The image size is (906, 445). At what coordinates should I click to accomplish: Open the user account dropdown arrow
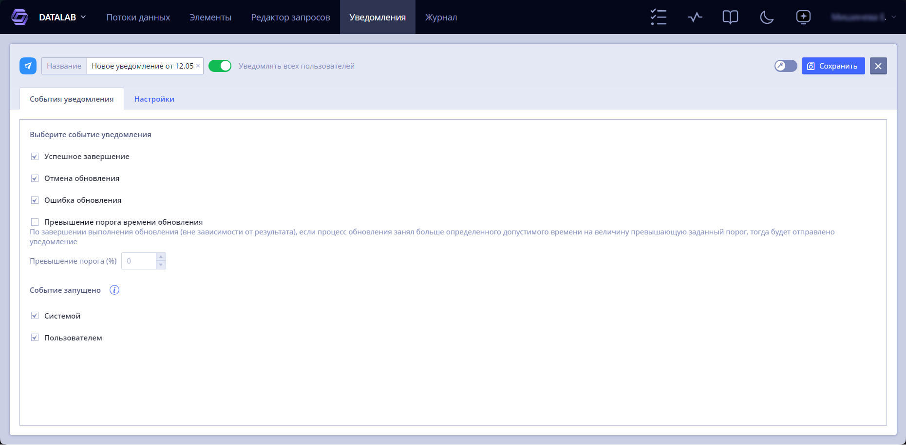tap(894, 17)
